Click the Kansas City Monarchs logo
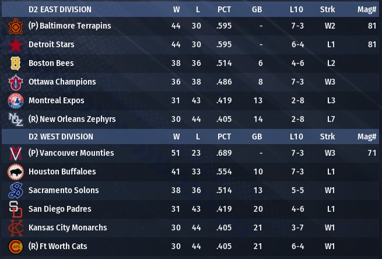 (x=15, y=228)
